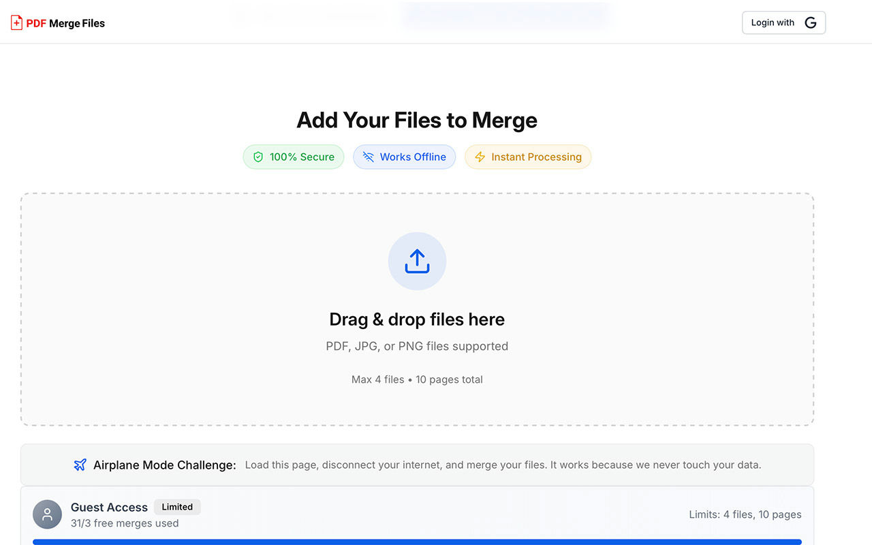Select the 100% Secure badge

click(x=294, y=157)
